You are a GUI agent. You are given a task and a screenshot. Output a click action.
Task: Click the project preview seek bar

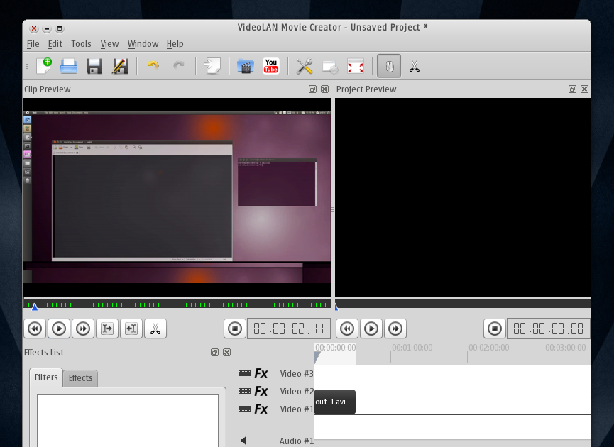pos(463,304)
